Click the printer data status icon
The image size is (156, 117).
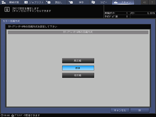[13, 115]
